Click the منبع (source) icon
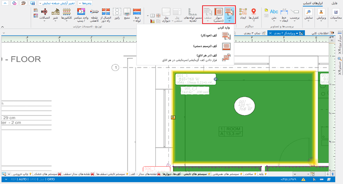Viewport: 343px width, 184px height. coord(127,15)
